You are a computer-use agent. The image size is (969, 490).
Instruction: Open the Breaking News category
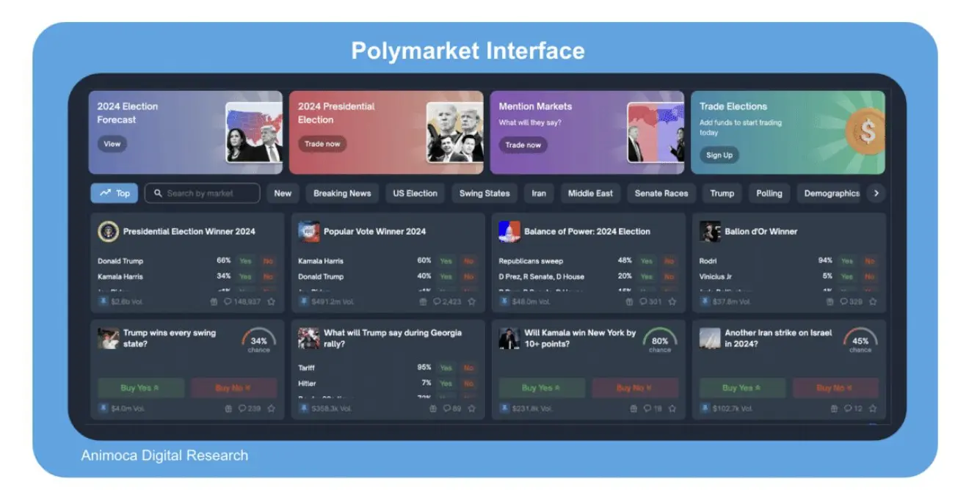pyautogui.click(x=341, y=193)
